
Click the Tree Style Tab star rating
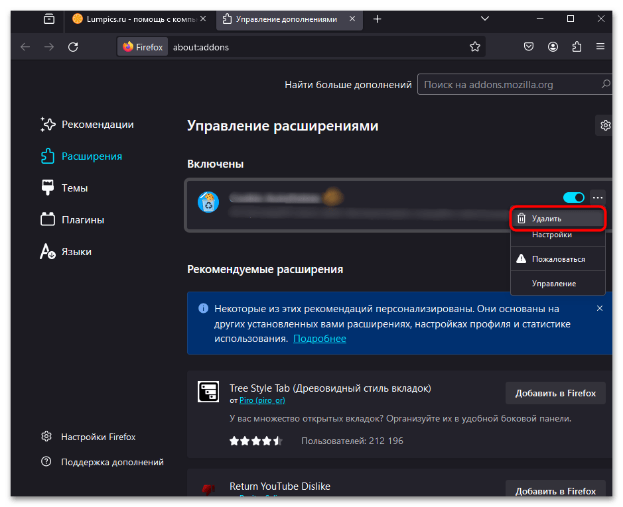coord(256,441)
